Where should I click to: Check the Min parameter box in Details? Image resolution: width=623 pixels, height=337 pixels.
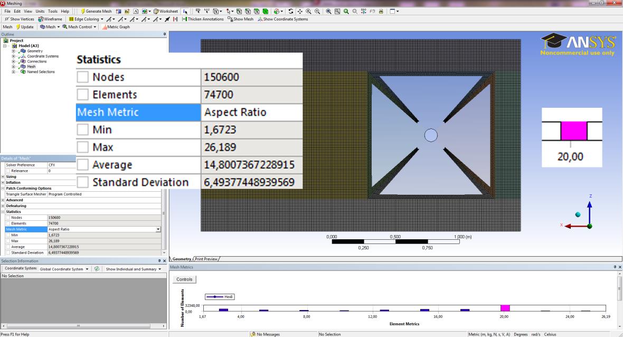[8, 235]
